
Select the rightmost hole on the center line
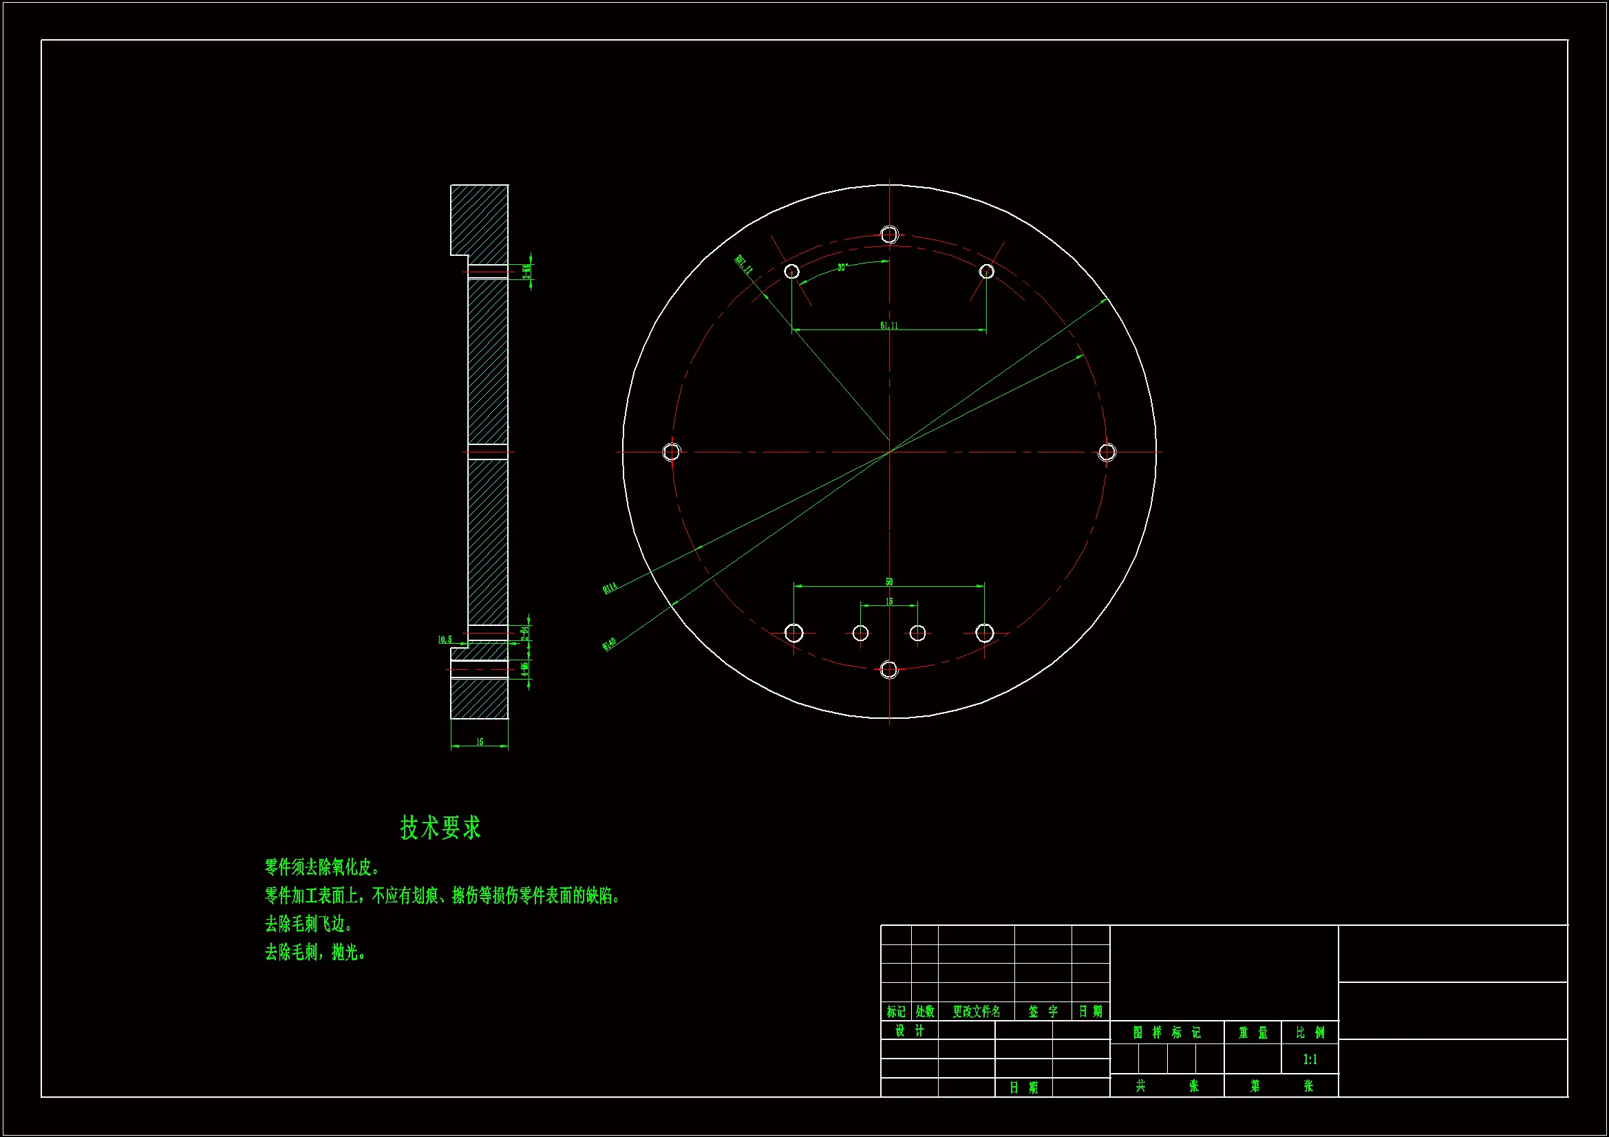1107,452
